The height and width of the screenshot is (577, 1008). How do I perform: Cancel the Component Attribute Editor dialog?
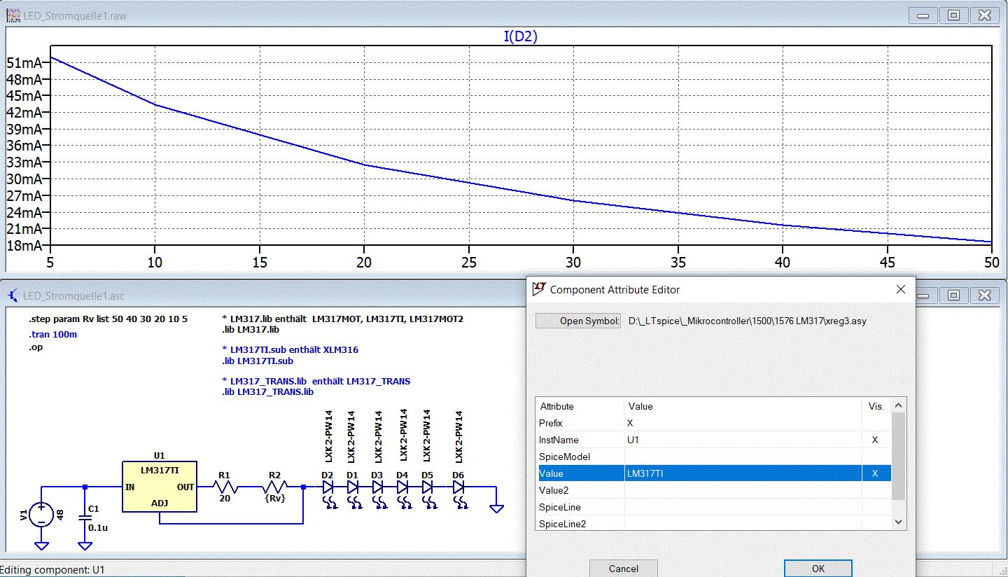[x=623, y=569]
